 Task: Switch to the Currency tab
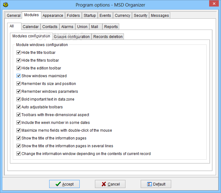pos(122,15)
